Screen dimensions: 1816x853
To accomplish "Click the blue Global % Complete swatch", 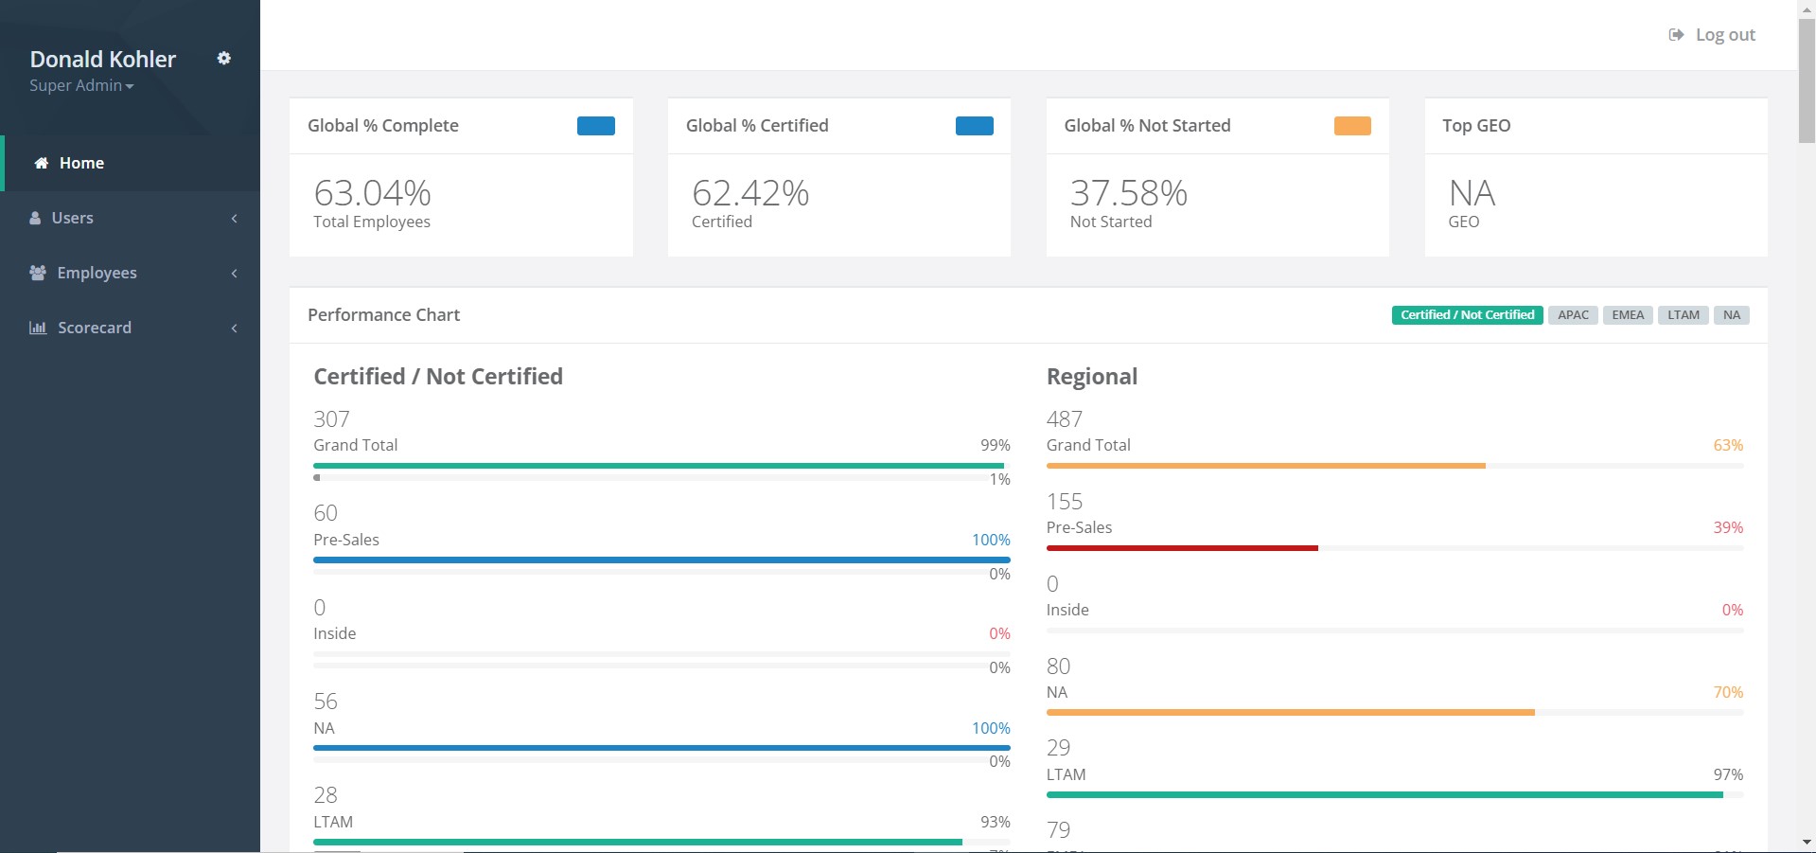I will pyautogui.click(x=596, y=126).
